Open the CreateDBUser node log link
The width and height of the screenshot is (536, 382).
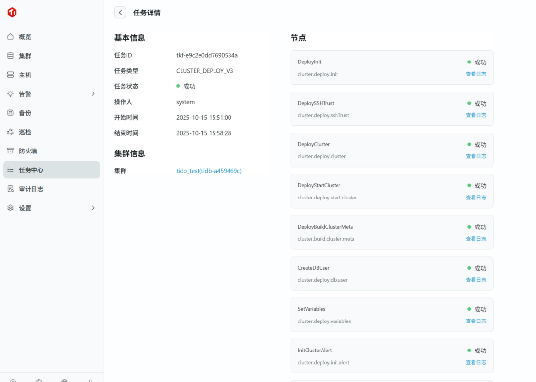click(x=475, y=280)
